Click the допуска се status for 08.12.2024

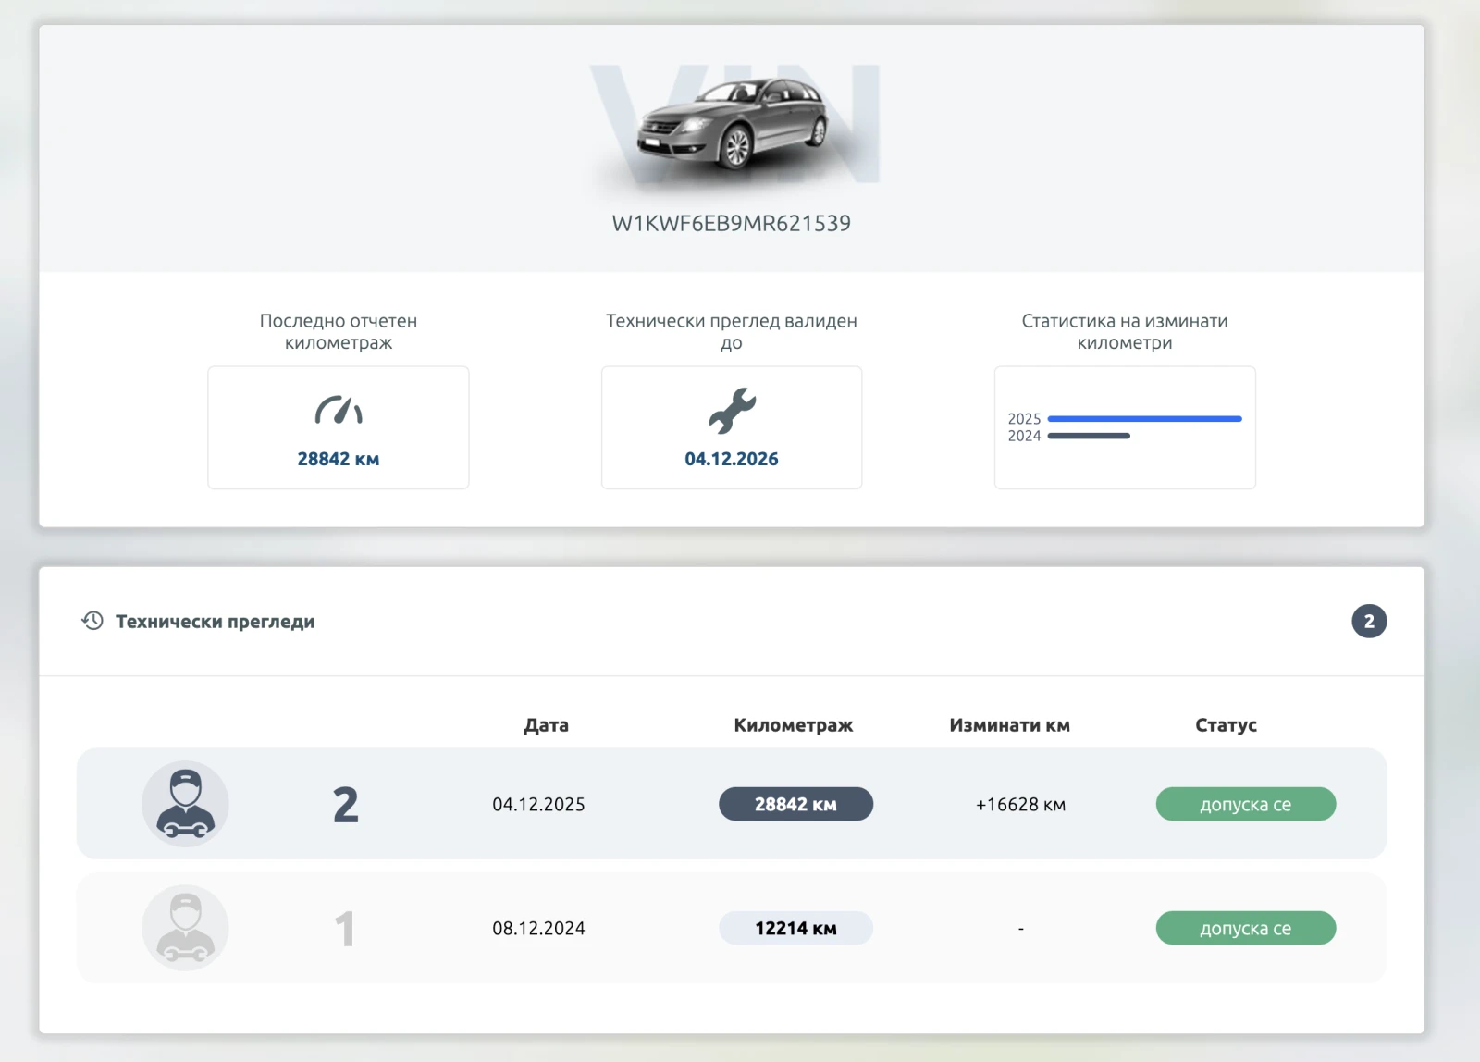tap(1245, 928)
